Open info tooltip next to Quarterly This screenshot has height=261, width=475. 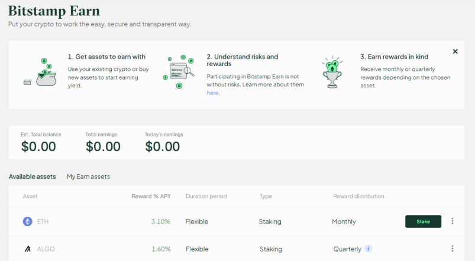tap(369, 249)
